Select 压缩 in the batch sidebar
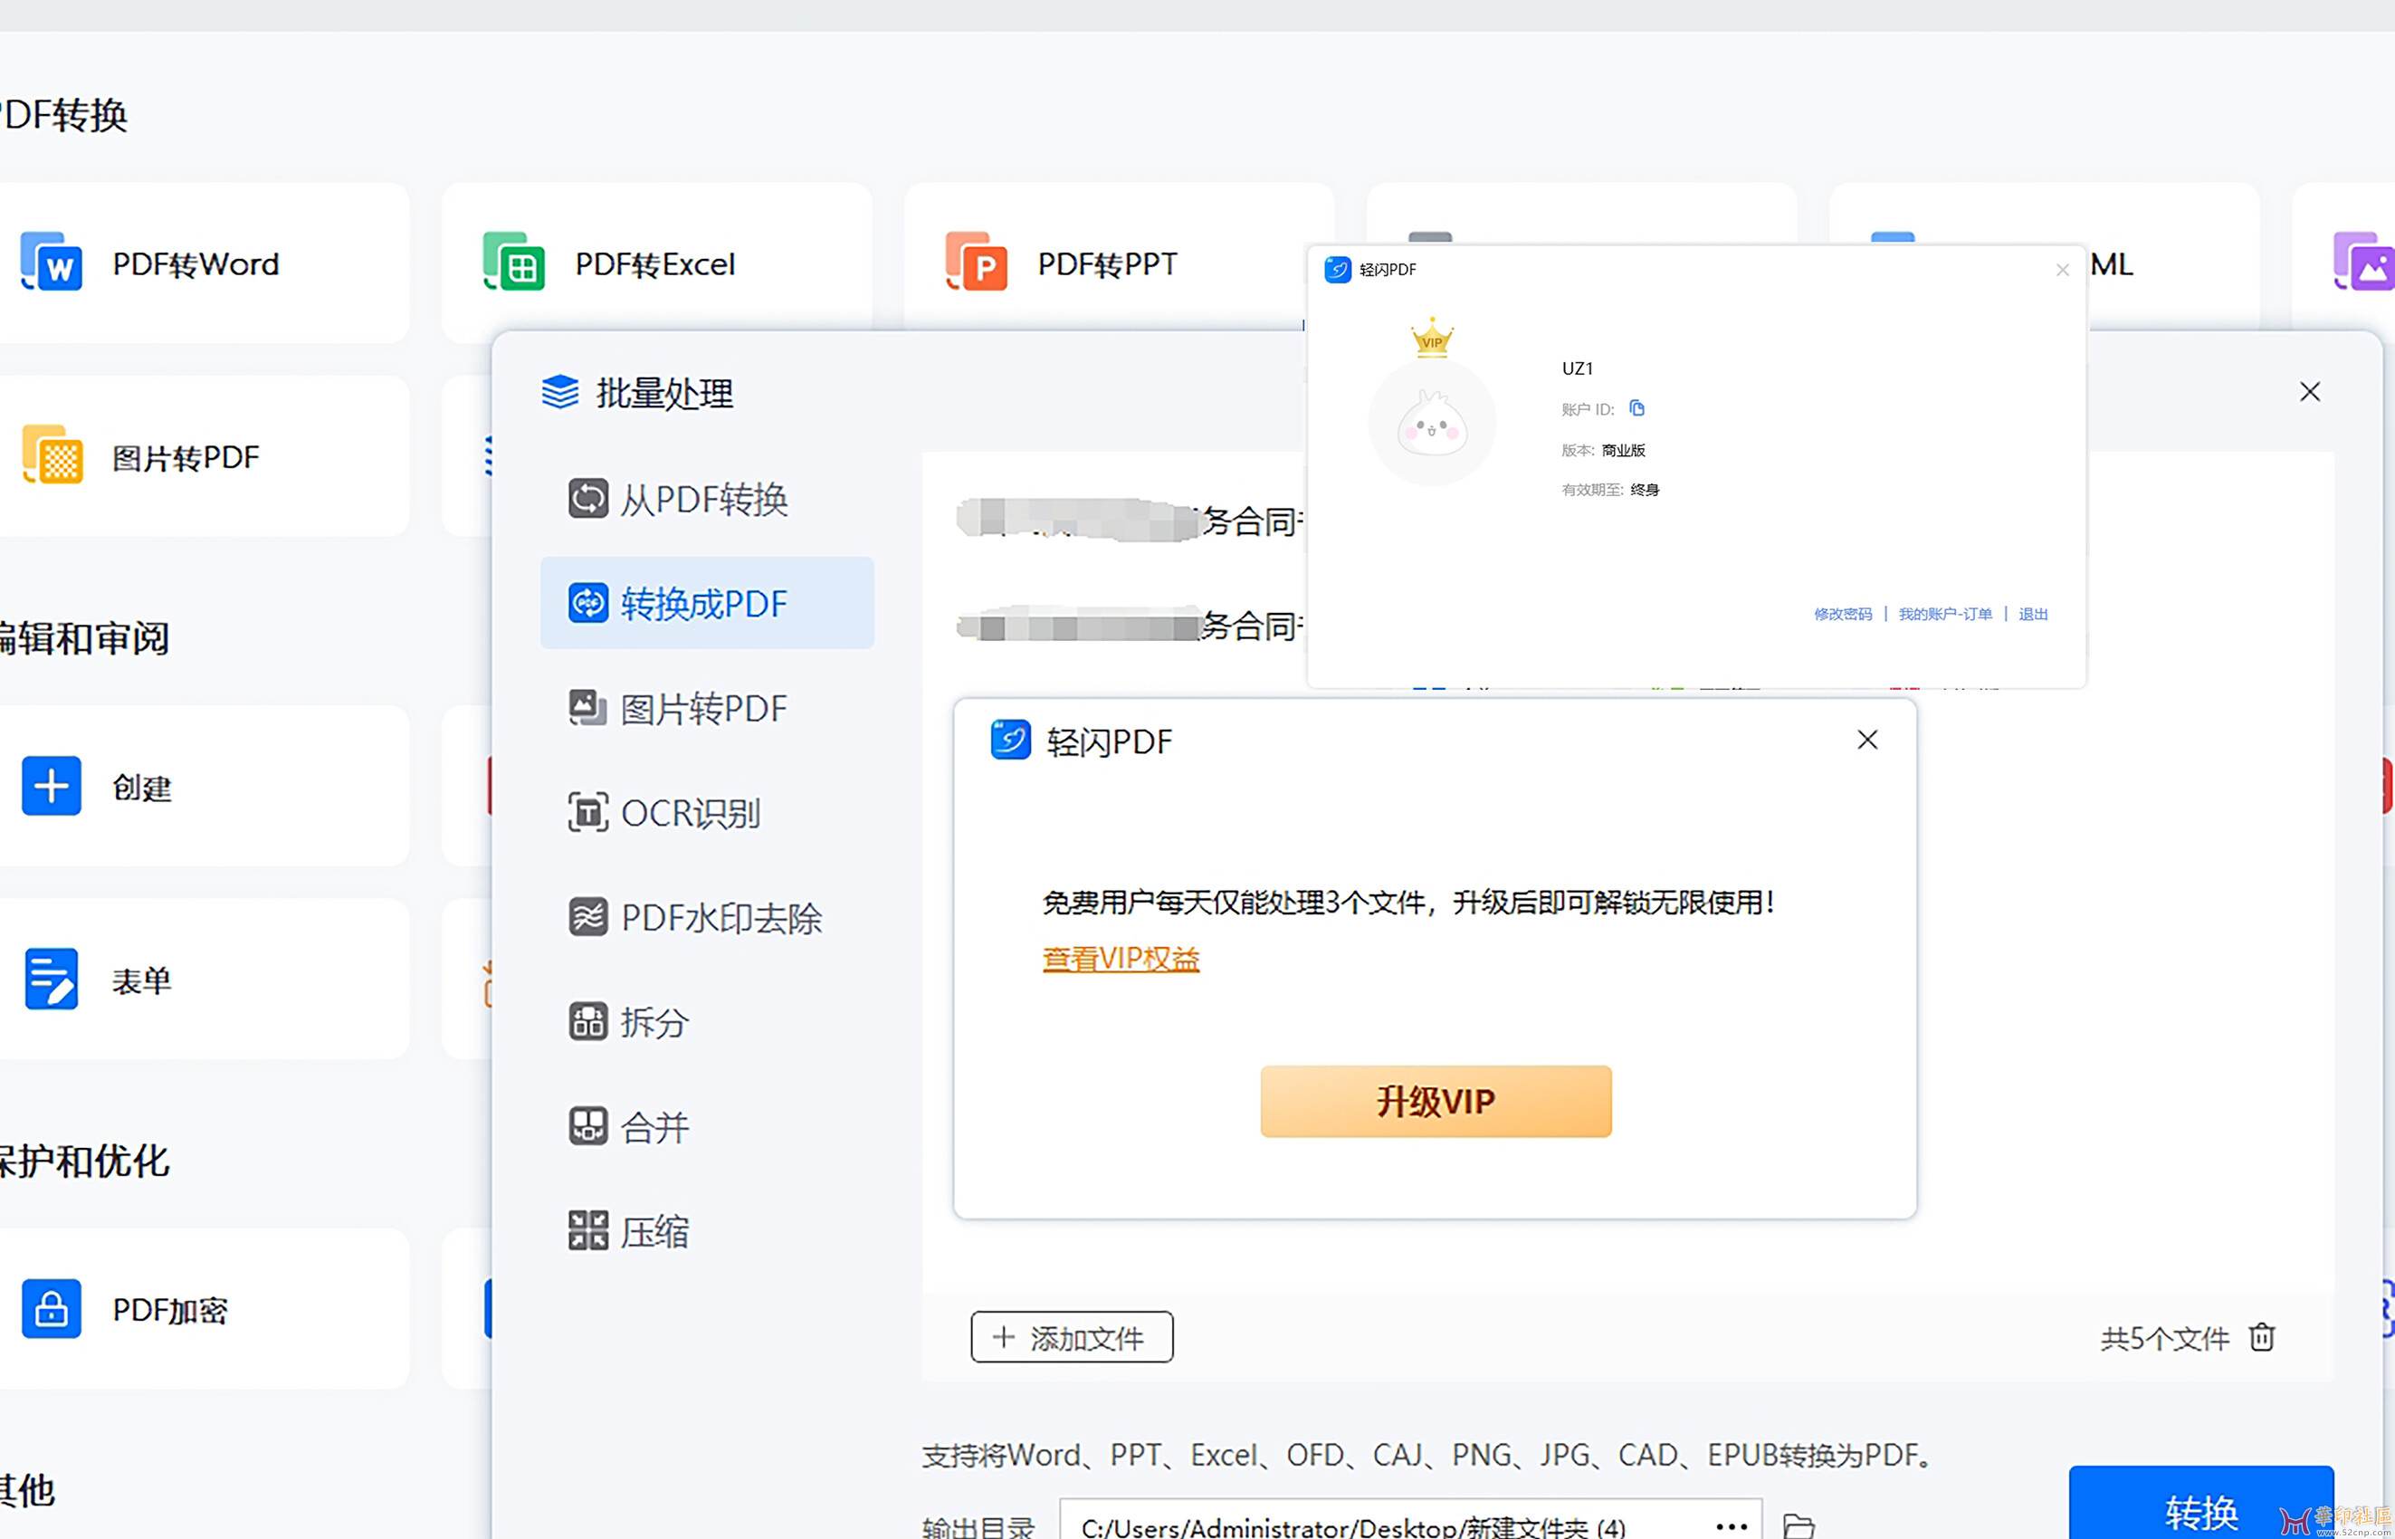The height and width of the screenshot is (1539, 2395). point(654,1231)
